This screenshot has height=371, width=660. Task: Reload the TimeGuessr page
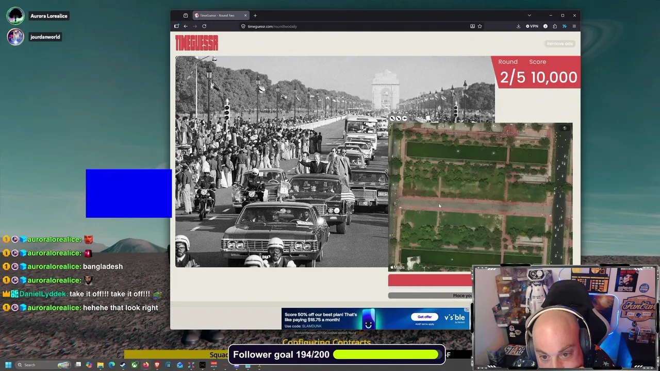204,26
